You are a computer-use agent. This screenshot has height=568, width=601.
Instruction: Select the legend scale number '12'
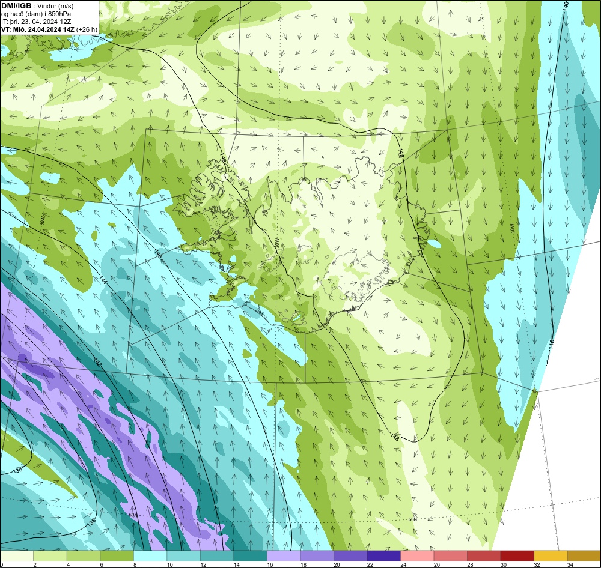coord(203,564)
